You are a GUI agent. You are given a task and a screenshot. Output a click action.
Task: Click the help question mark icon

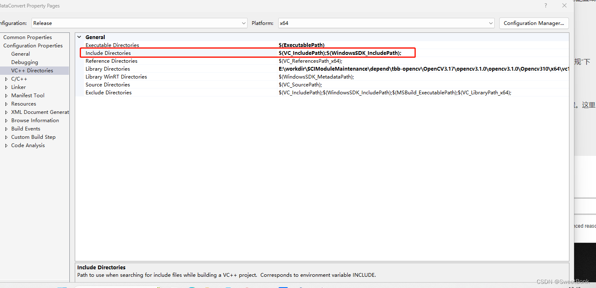pyautogui.click(x=545, y=5)
